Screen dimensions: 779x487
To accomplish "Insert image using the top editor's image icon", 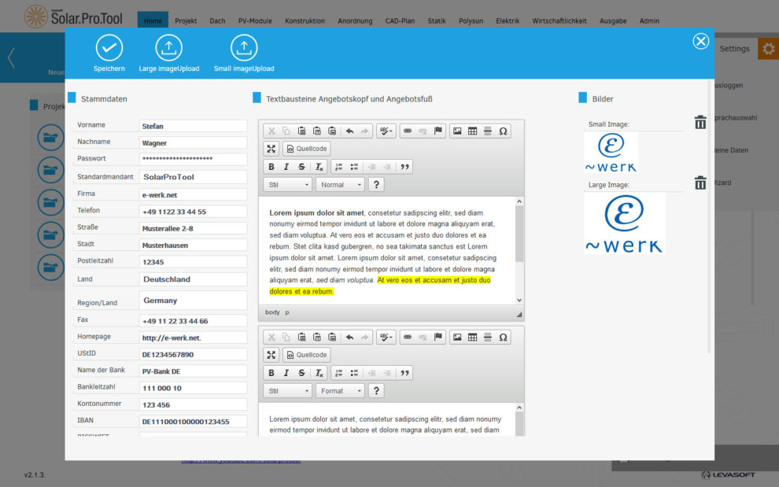I will 456,131.
